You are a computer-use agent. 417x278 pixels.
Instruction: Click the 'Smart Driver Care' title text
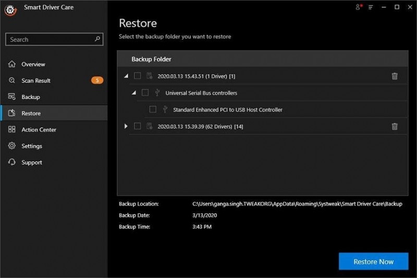pyautogui.click(x=48, y=7)
